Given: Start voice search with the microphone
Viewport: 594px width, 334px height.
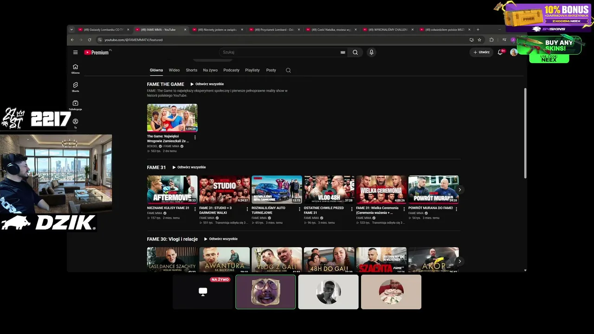Looking at the screenshot, I should (x=371, y=52).
